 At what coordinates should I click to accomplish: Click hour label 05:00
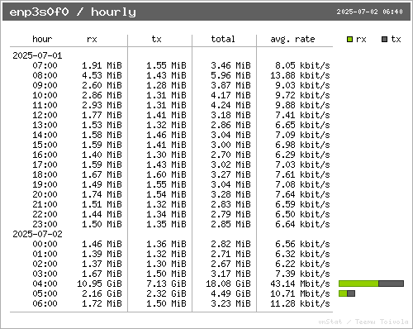point(45,293)
